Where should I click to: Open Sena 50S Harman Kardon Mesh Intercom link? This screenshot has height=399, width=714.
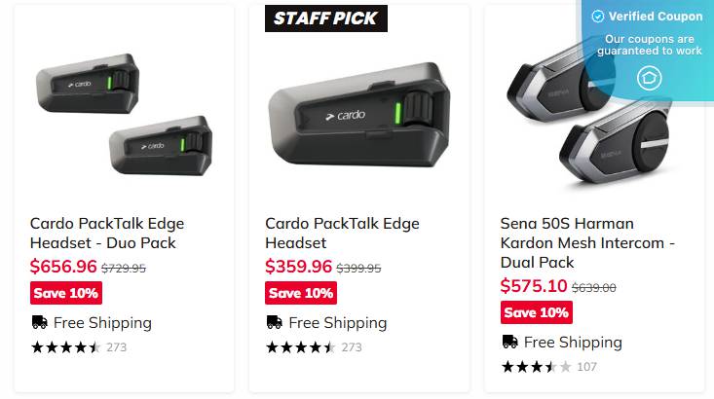[x=587, y=242]
